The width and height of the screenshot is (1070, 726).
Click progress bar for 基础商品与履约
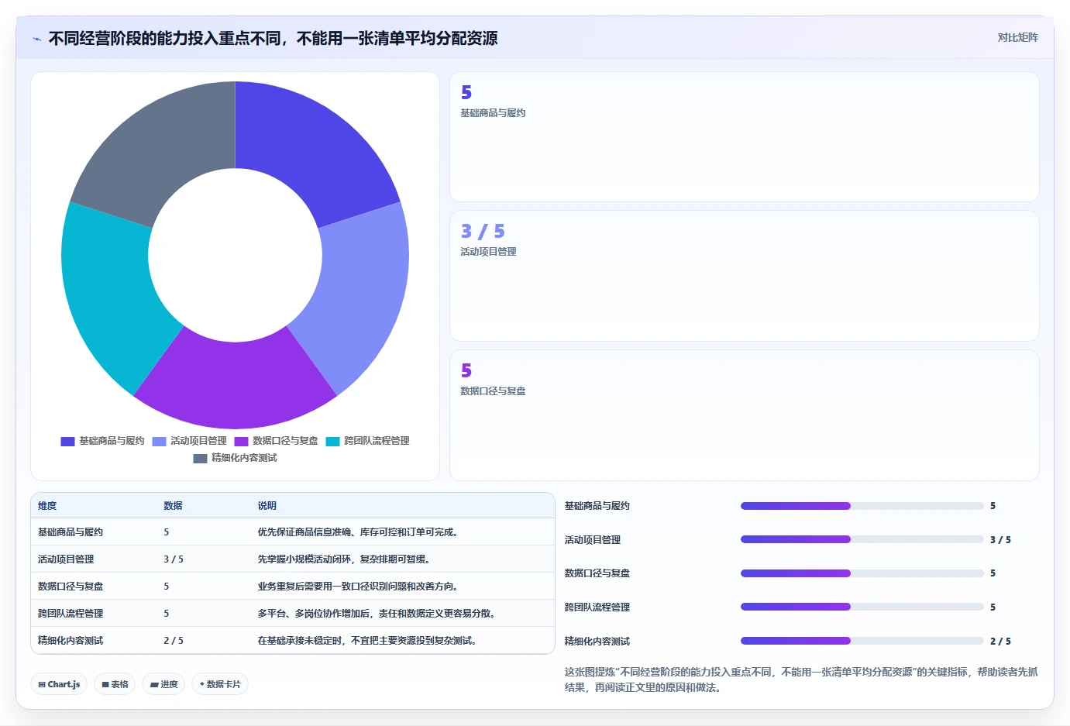862,506
